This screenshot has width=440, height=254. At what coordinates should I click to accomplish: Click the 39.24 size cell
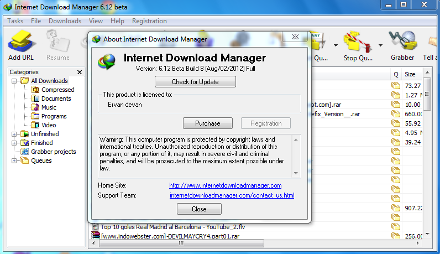(412, 142)
